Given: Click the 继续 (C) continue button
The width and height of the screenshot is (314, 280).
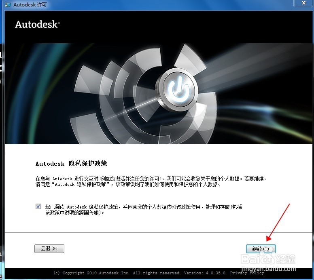Looking at the screenshot, I should coord(261,249).
